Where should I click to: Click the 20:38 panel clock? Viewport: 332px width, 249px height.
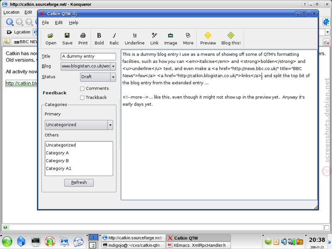pos(317,240)
